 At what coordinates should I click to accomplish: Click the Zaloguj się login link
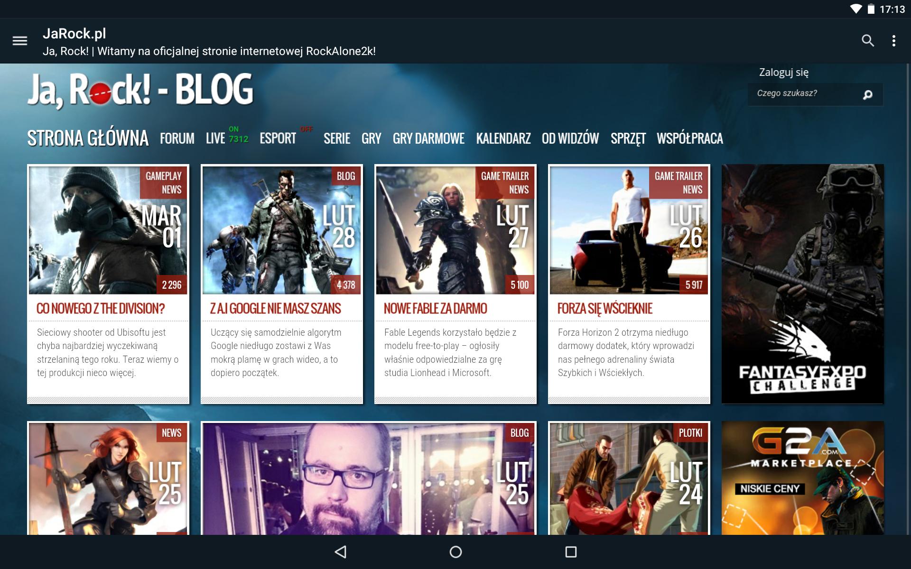784,73
